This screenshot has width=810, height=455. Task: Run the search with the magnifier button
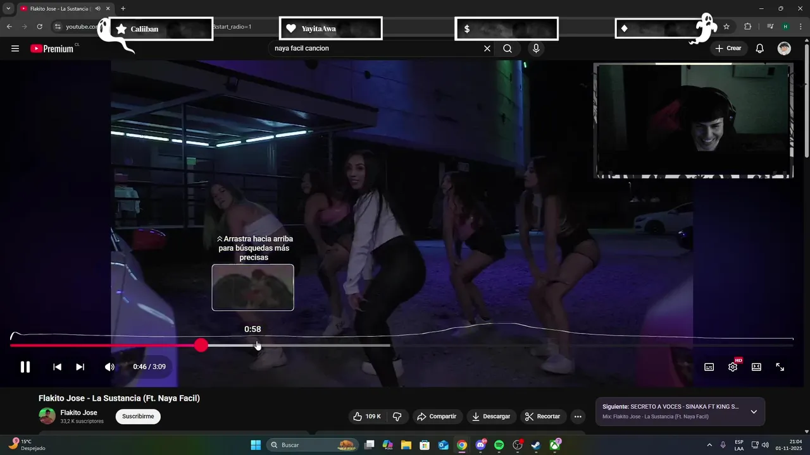point(508,49)
